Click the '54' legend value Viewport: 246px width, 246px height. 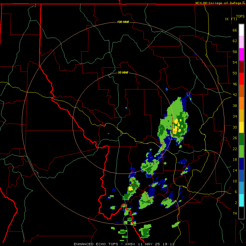click(x=235, y=62)
